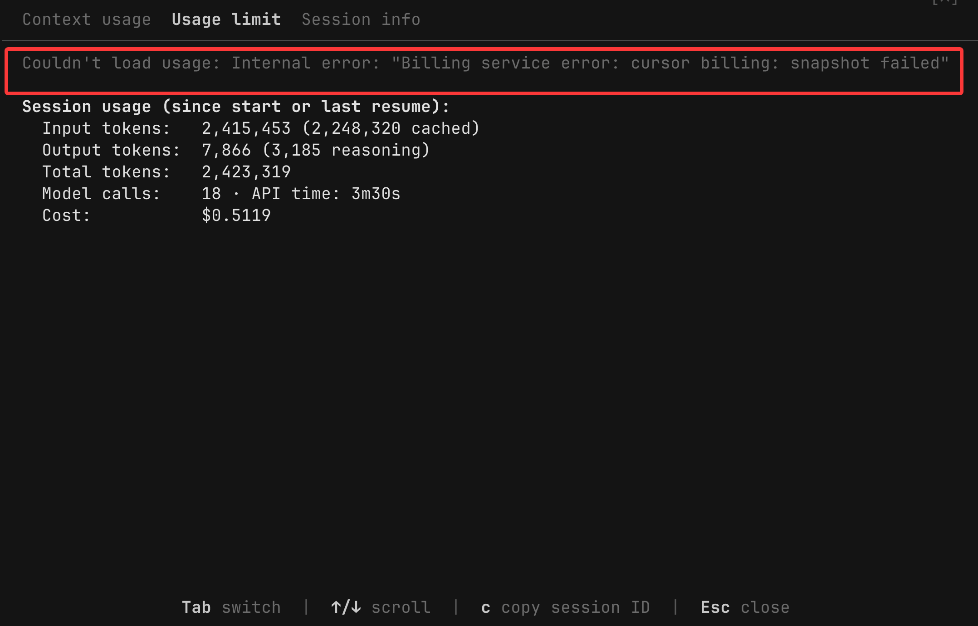
Task: Click the Session usage heading
Action: pos(236,107)
